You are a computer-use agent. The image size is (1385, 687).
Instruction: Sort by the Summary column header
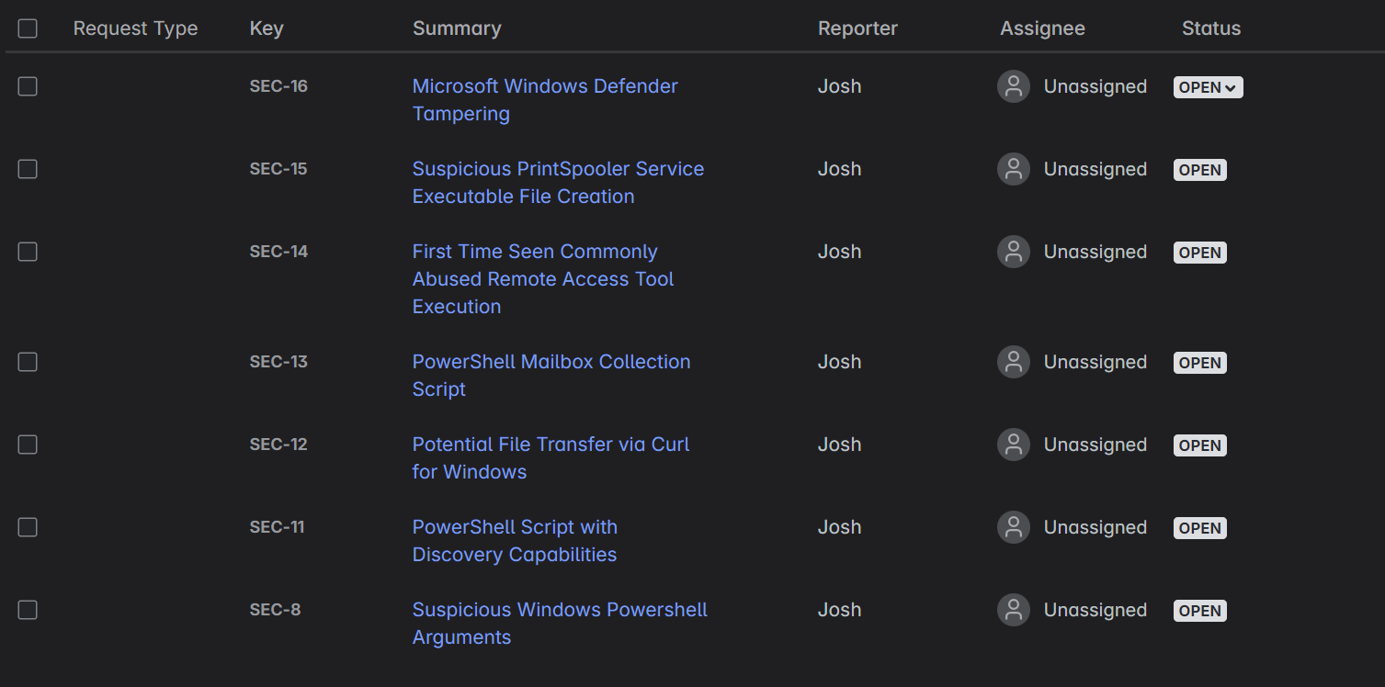tap(457, 28)
